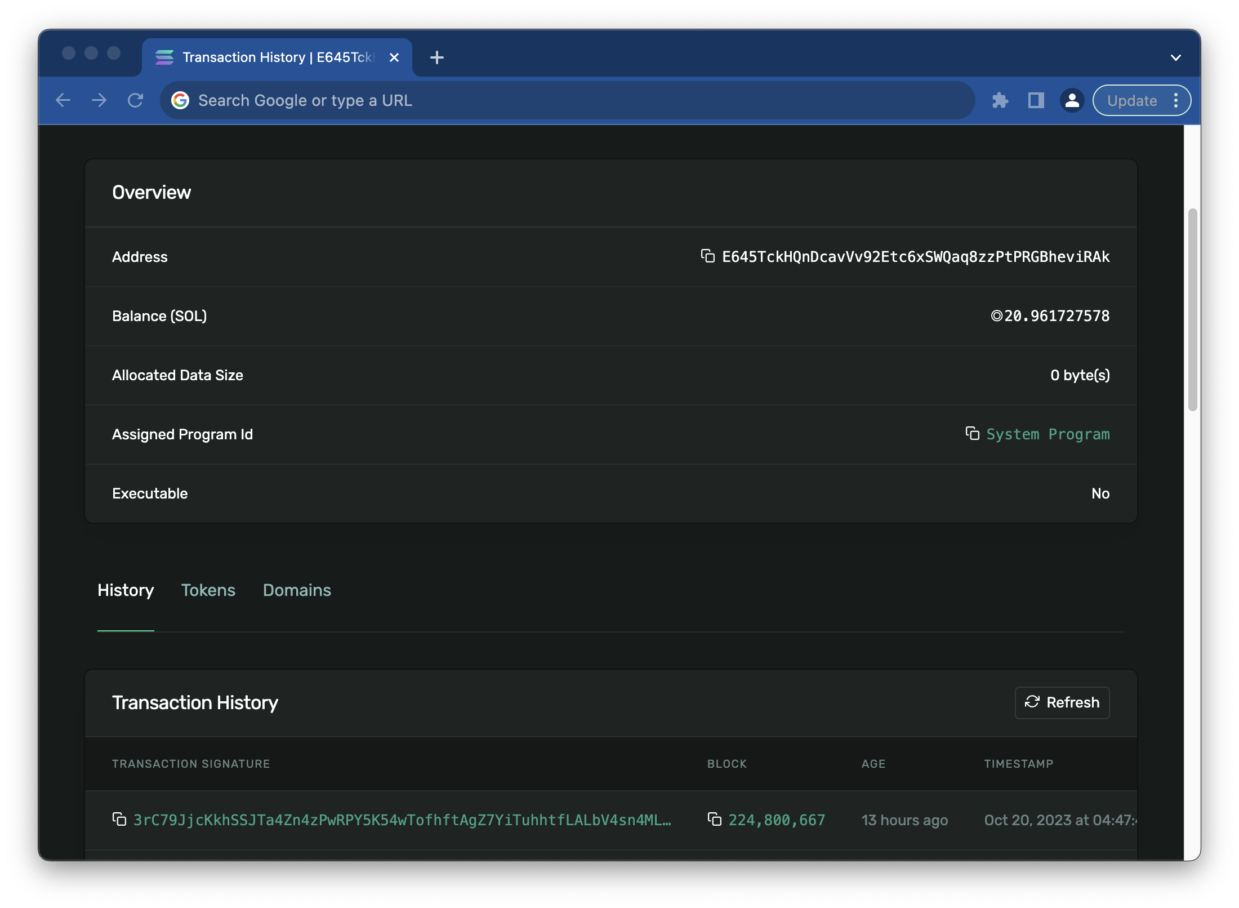Viewport: 1239px width, 908px height.
Task: Switch to the Domains tab
Action: click(297, 590)
